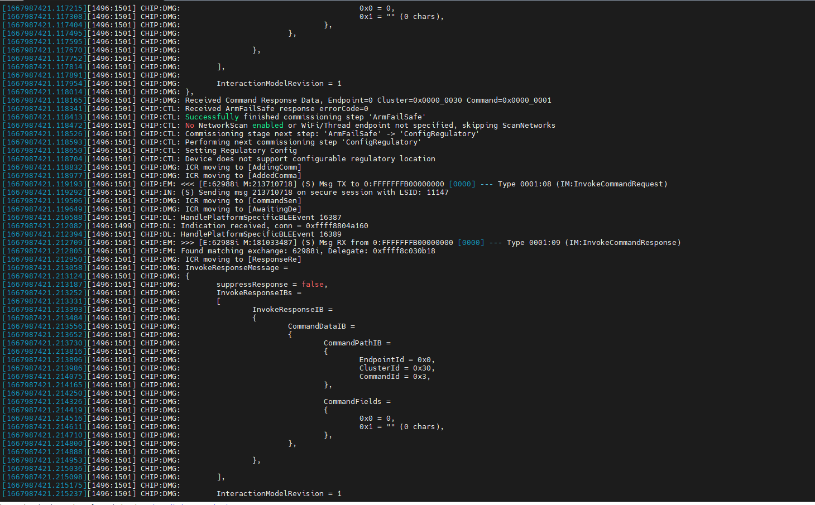Click the 'InvokeResponseIBs =' line

click(x=259, y=293)
